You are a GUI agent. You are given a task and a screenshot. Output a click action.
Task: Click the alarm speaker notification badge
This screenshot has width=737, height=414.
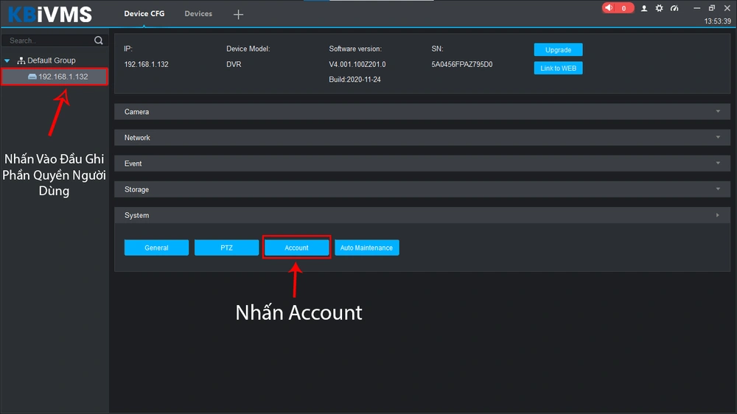tap(618, 8)
